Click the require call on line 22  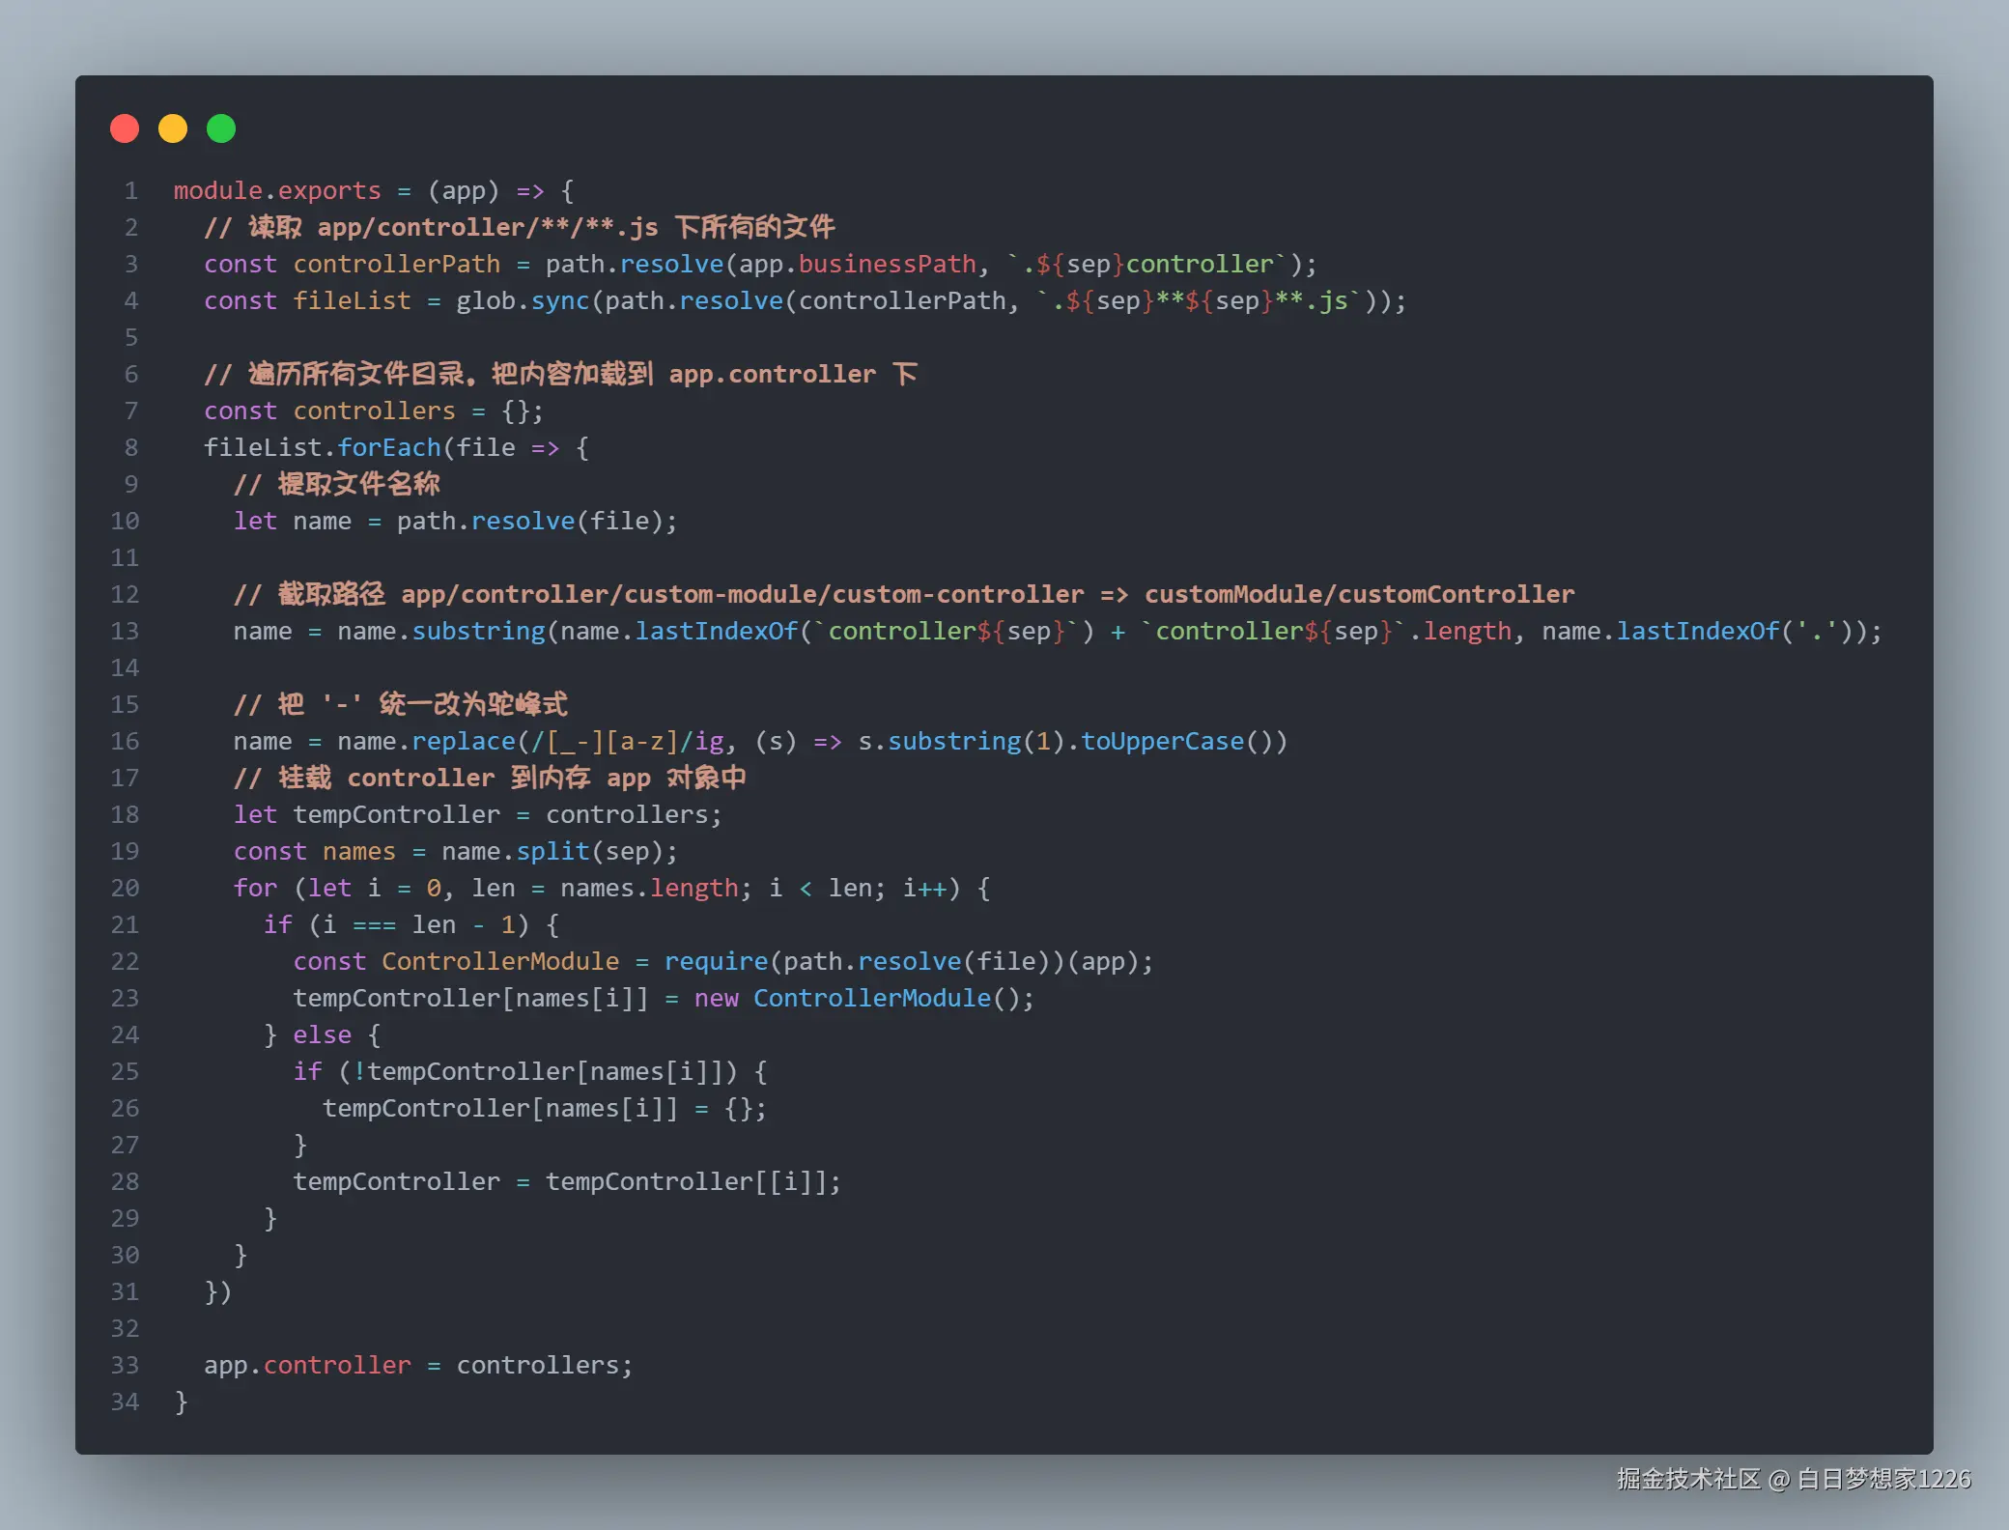(x=716, y=961)
